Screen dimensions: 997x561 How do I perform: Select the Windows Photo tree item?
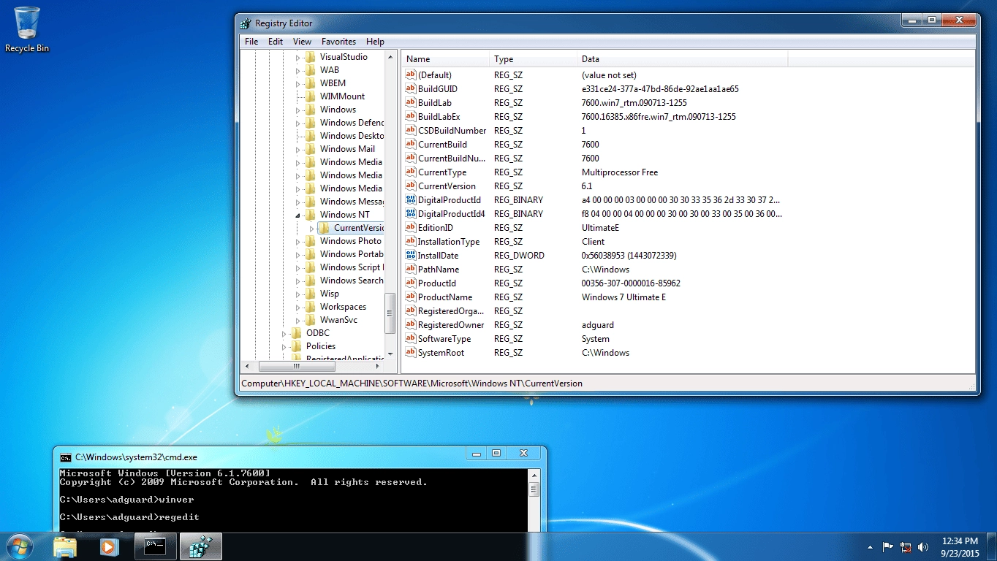pos(351,241)
